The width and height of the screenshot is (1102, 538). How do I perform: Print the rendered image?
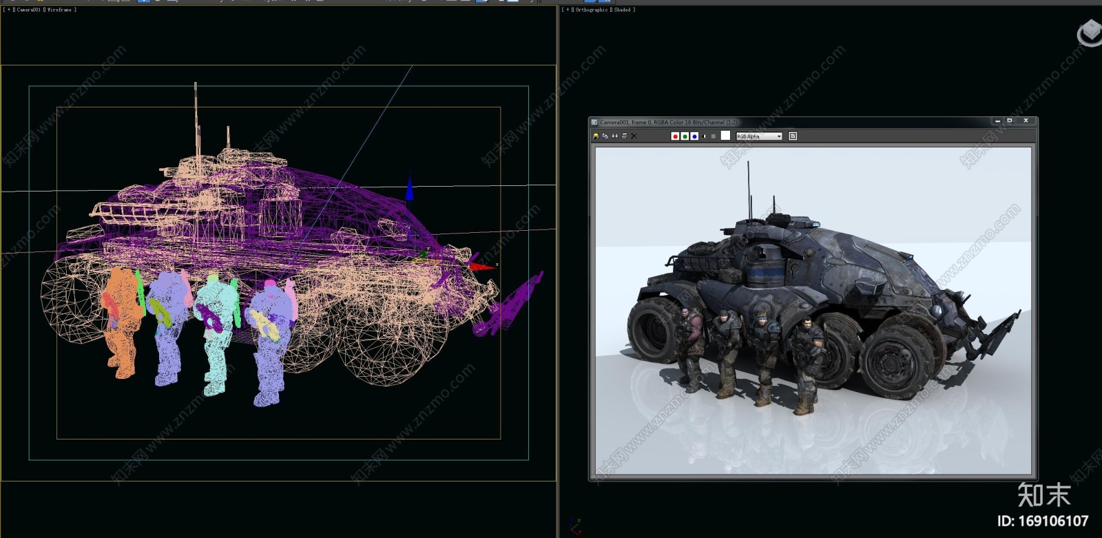tap(625, 136)
